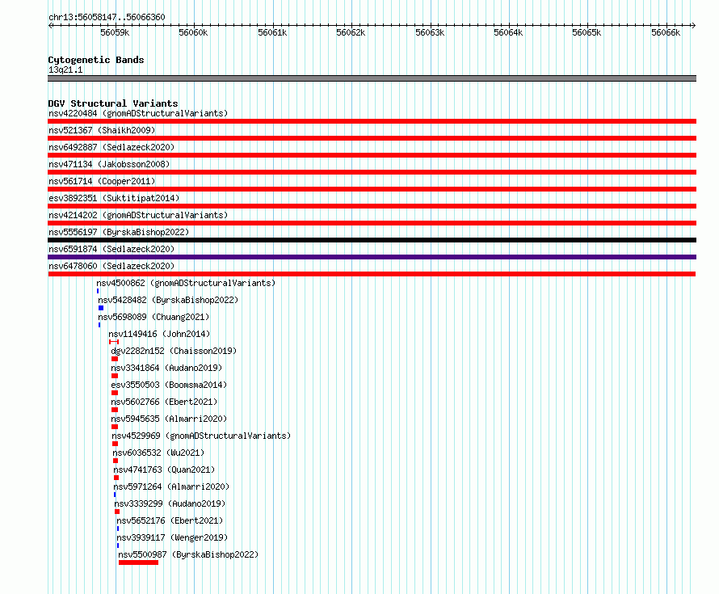This screenshot has width=719, height=594.
Task: Click the ruler's left arrow end
Action: pos(50,26)
